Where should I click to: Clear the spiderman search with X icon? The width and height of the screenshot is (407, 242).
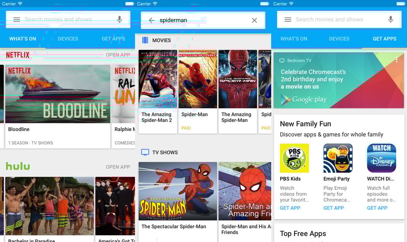pos(254,20)
